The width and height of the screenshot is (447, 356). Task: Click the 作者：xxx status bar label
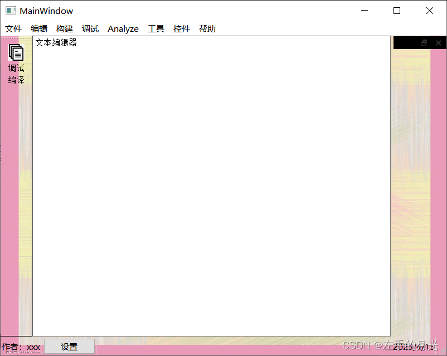coord(22,347)
